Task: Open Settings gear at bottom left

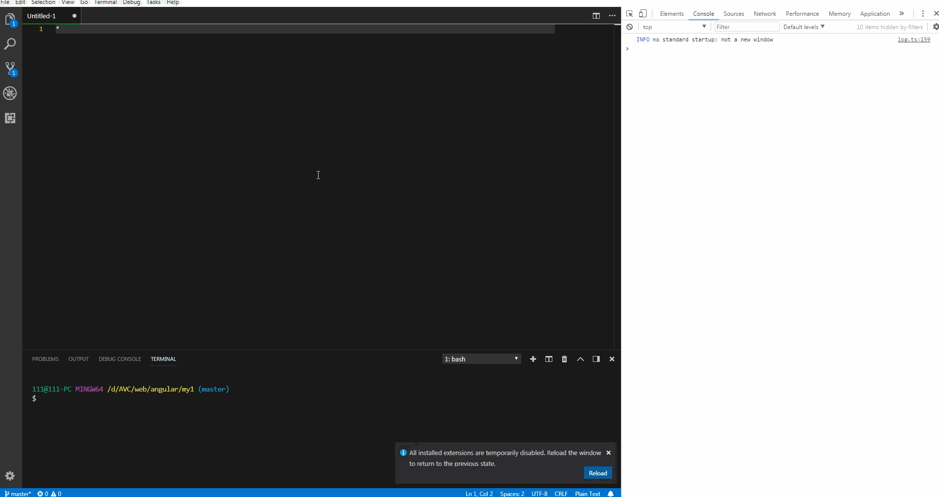Action: coord(10,475)
